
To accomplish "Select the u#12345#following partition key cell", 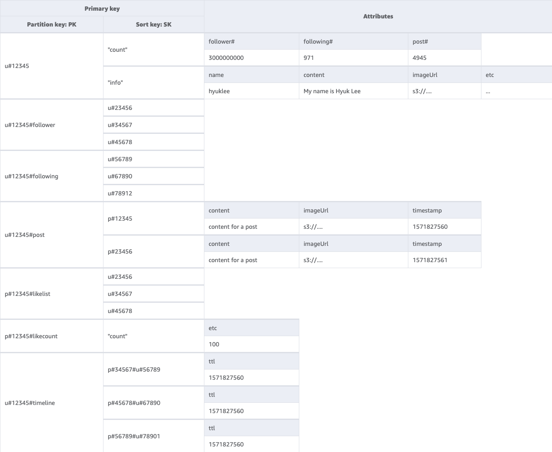I will click(31, 176).
